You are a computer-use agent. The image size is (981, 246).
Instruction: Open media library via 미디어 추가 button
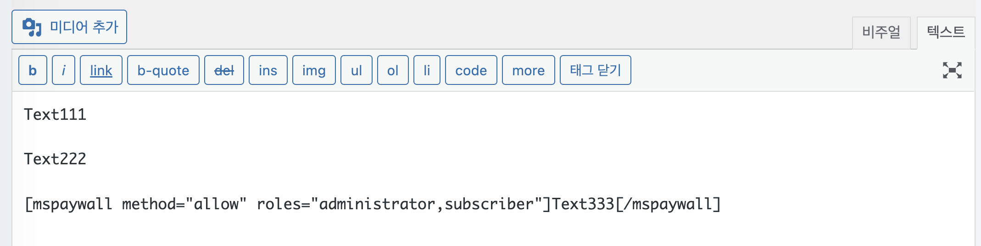tap(69, 27)
